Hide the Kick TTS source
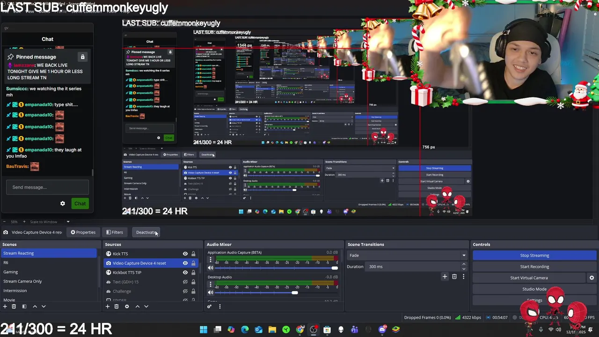599x337 pixels. [185, 254]
